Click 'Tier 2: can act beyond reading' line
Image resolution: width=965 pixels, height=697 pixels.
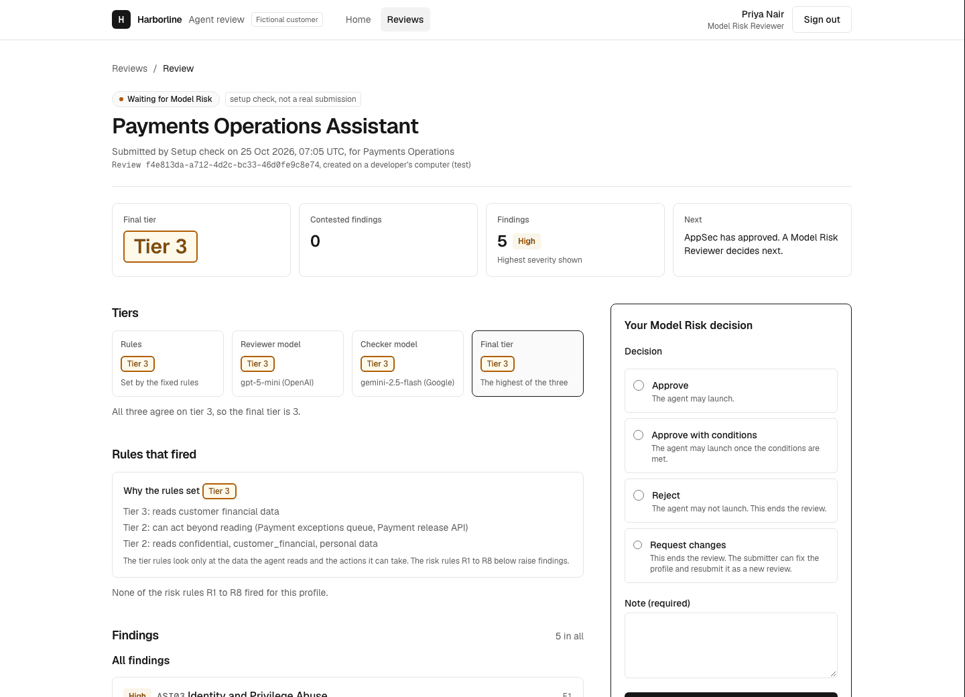(x=296, y=527)
